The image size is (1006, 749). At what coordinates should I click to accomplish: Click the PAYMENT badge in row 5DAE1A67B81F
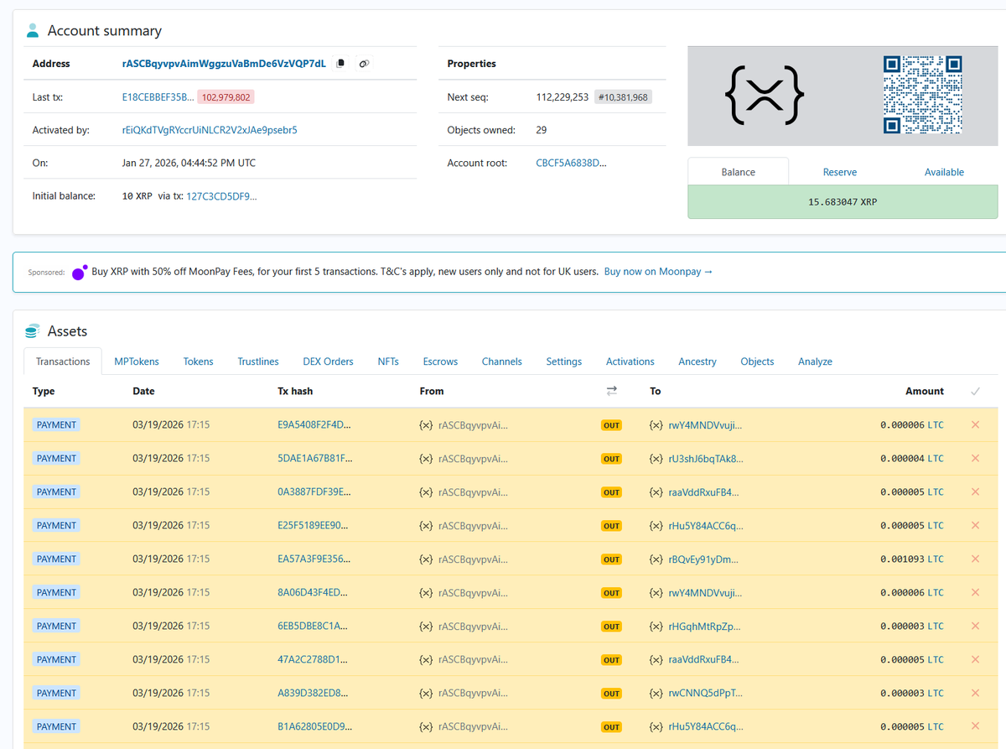[57, 459]
